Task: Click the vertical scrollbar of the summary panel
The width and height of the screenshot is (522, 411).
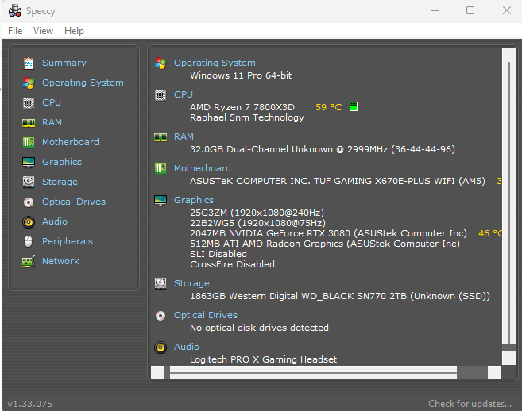Action: click(x=509, y=198)
